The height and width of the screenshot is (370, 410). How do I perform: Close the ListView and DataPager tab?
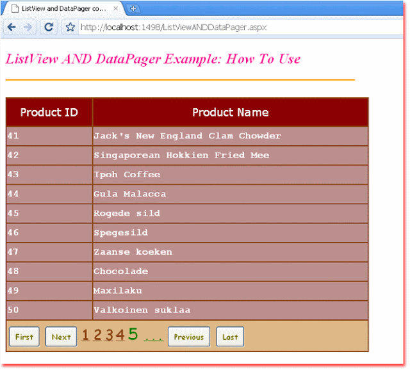115,8
